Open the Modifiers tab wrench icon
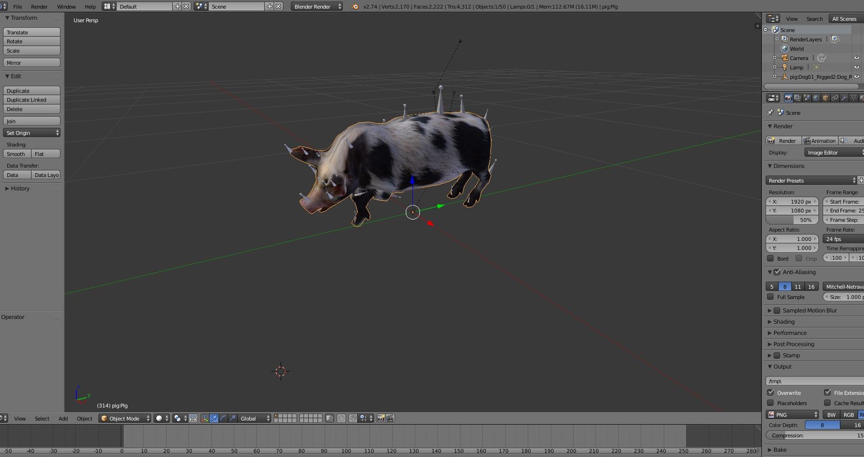The height and width of the screenshot is (457, 864). 844,98
